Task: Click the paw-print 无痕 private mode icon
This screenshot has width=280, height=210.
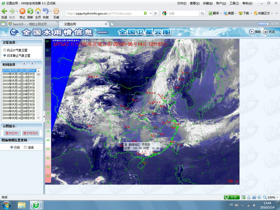Action: 56,11
